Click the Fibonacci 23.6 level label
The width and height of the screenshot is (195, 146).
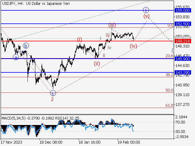169,56
